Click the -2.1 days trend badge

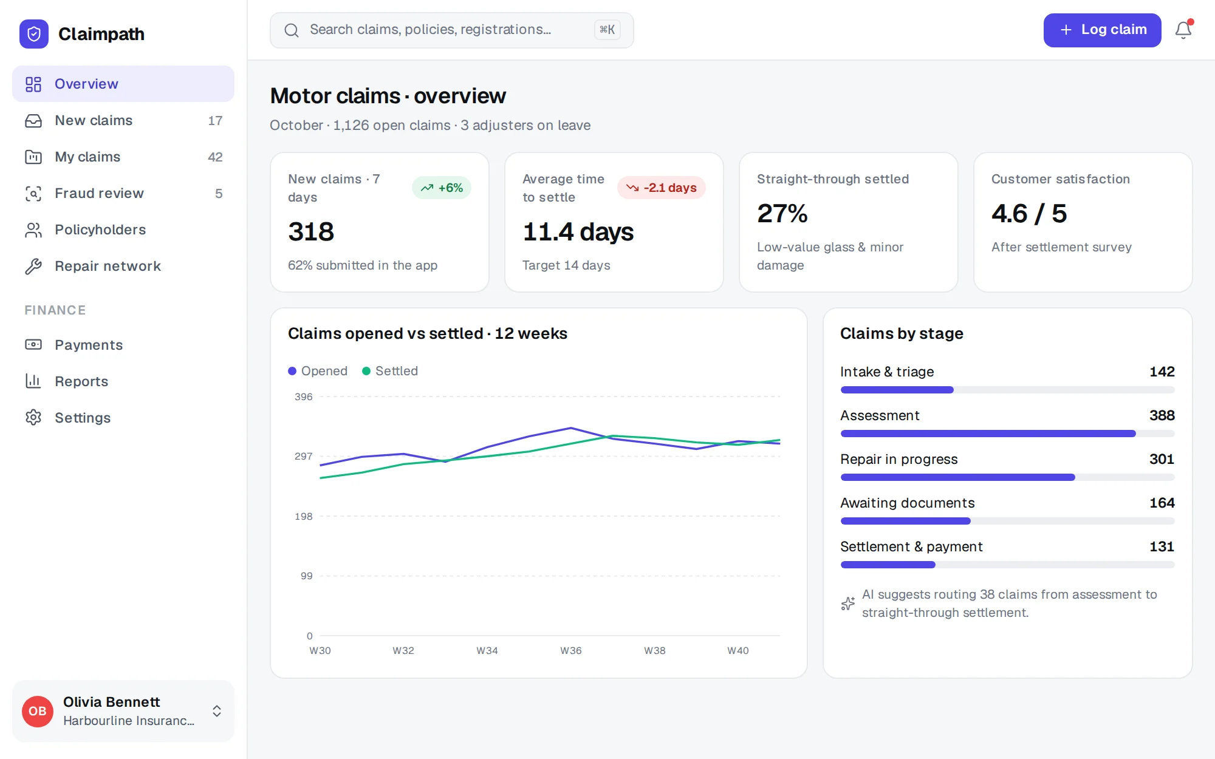pos(662,188)
